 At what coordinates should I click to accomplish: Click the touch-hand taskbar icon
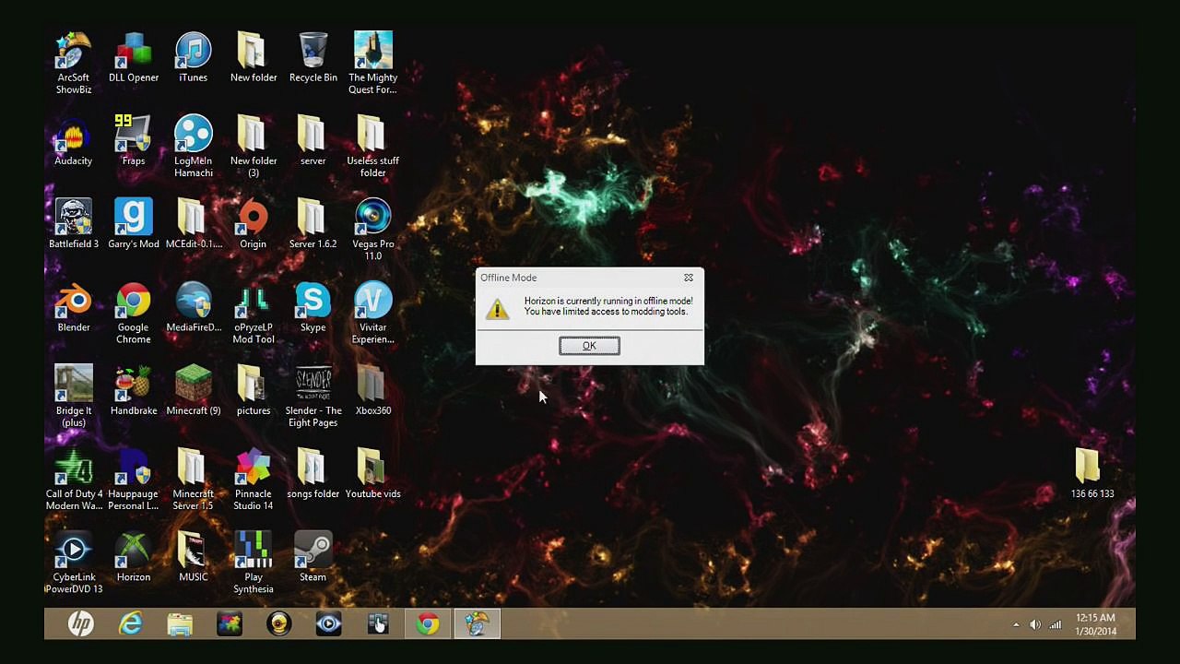378,624
